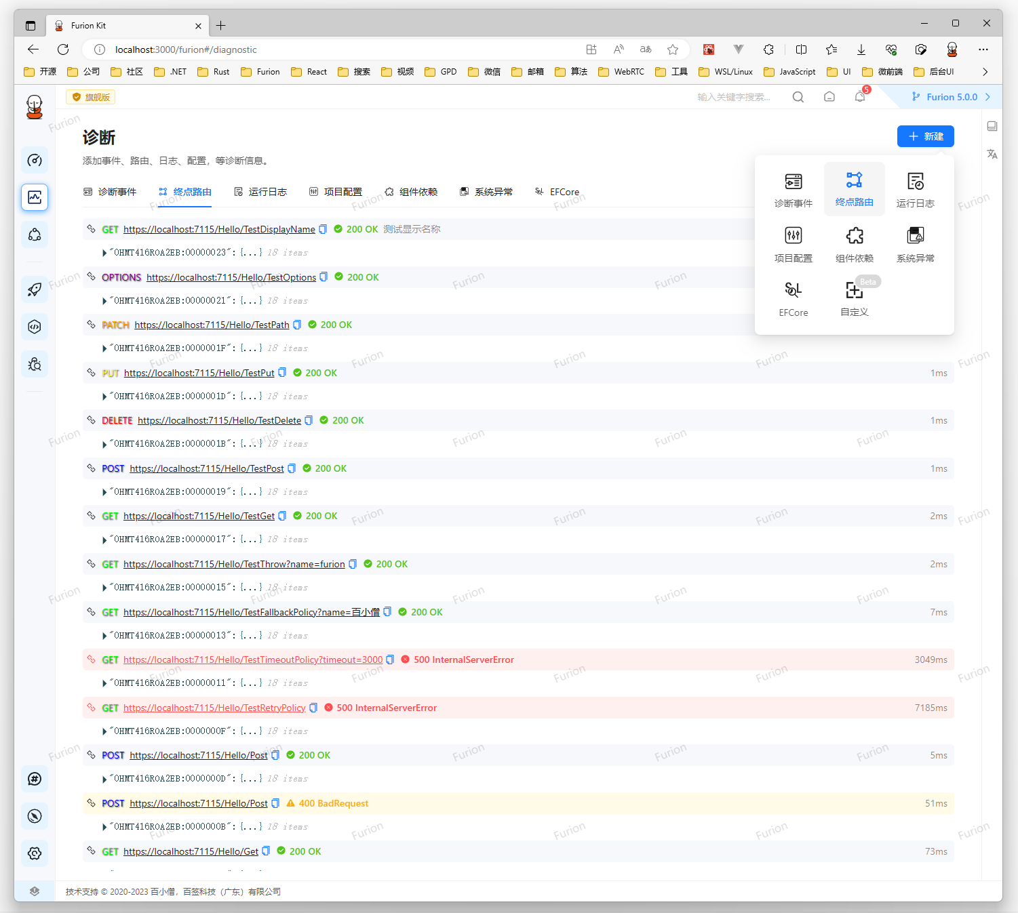This screenshot has height=913, width=1018.
Task: Click the notification bell with badge 5
Action: tap(860, 96)
